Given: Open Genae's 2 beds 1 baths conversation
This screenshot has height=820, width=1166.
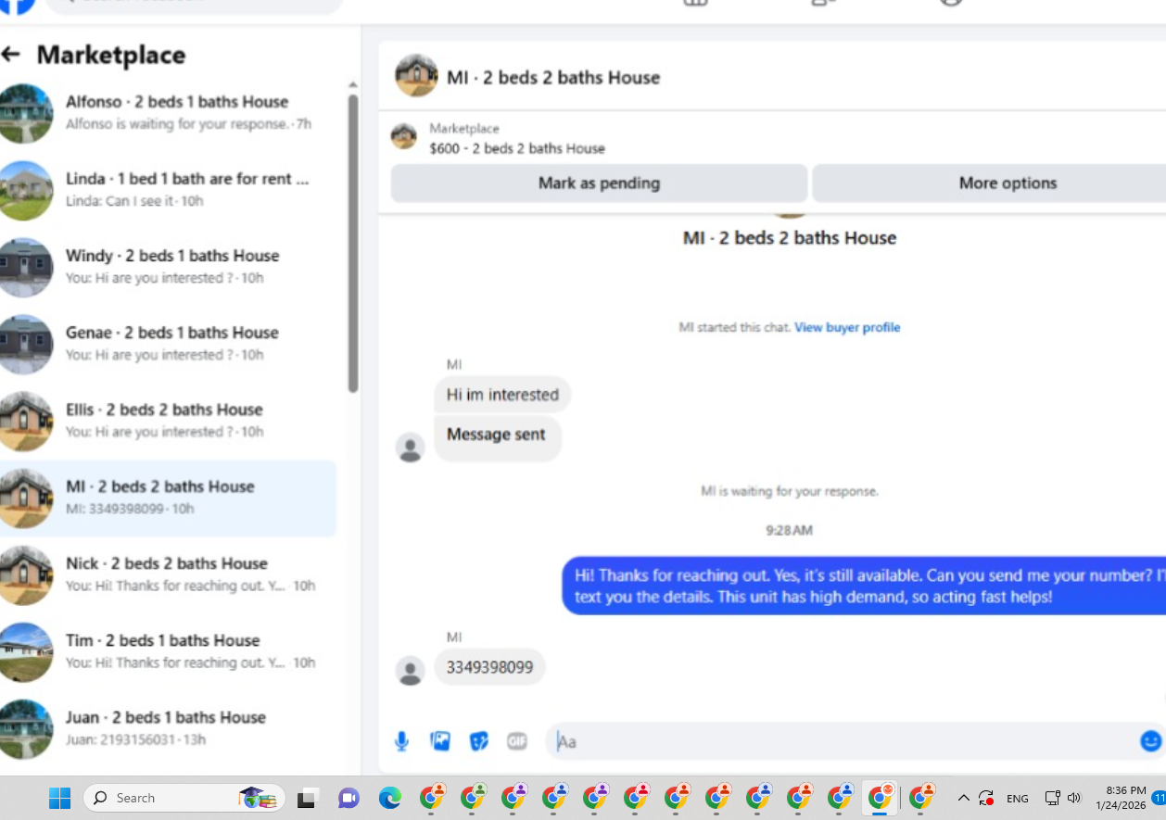Looking at the screenshot, I should point(168,344).
